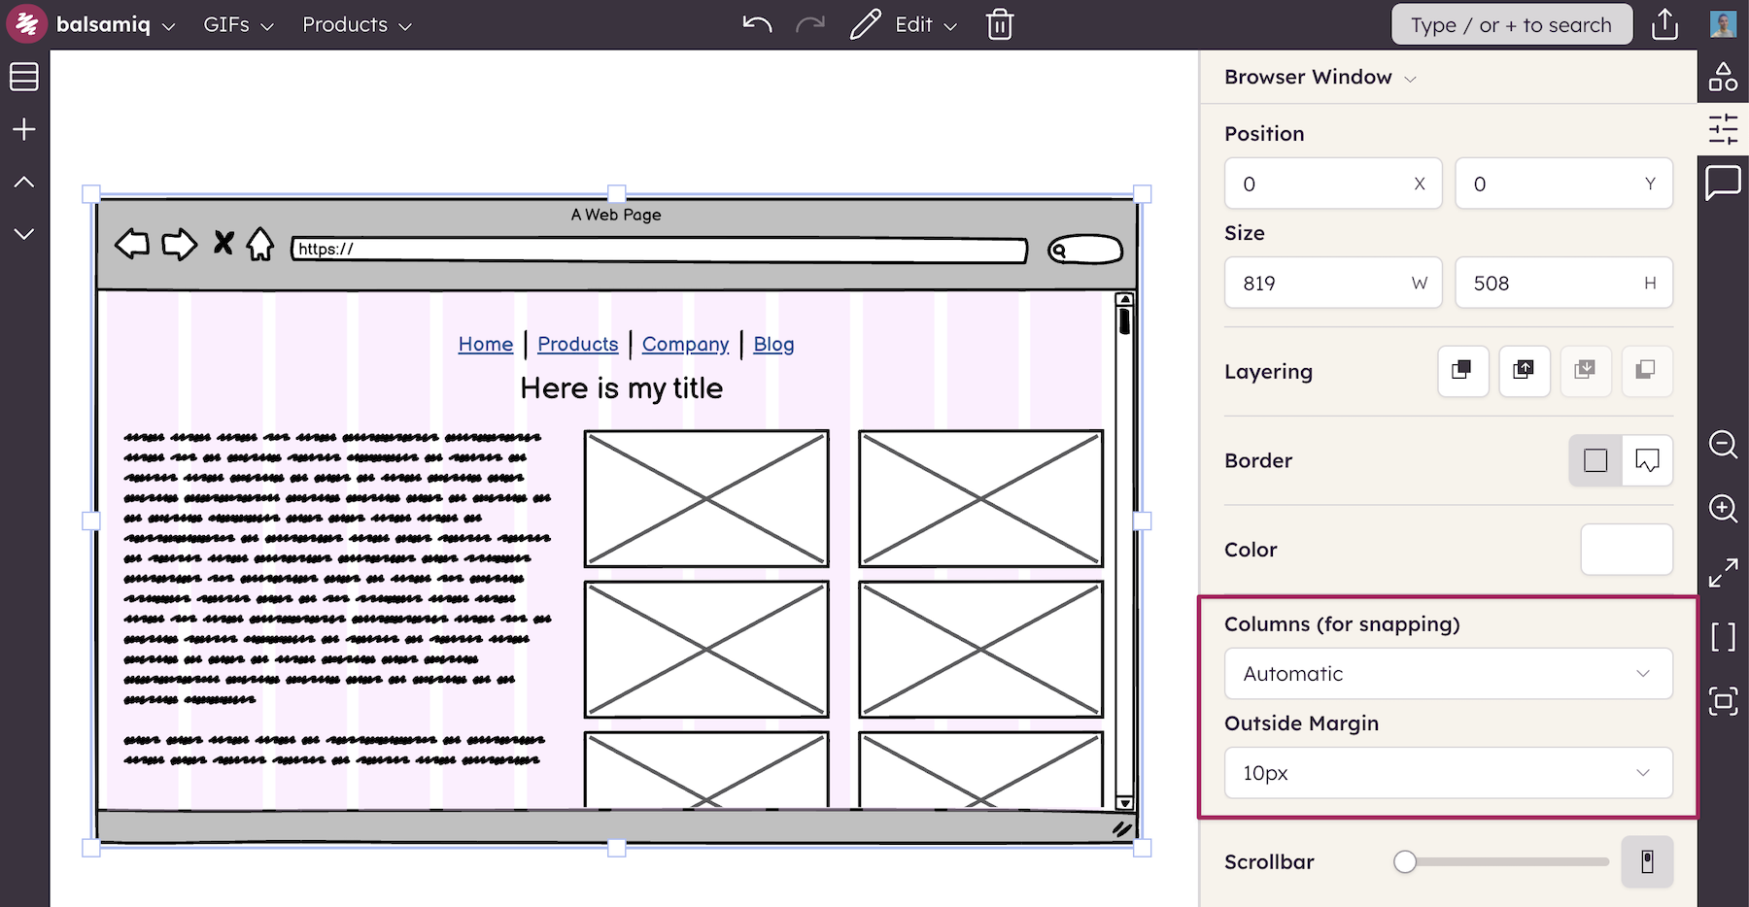
Task: Click the zoom in magnifier icon
Action: pyautogui.click(x=1723, y=508)
